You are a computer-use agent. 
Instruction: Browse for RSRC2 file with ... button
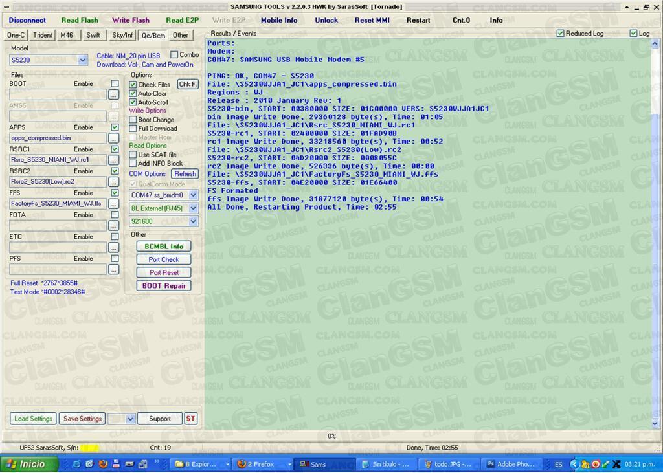[113, 182]
